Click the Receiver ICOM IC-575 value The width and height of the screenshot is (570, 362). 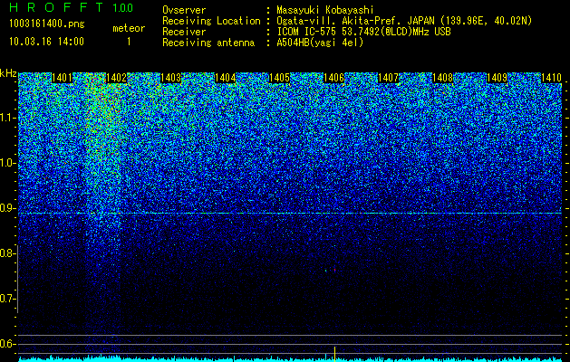point(363,32)
